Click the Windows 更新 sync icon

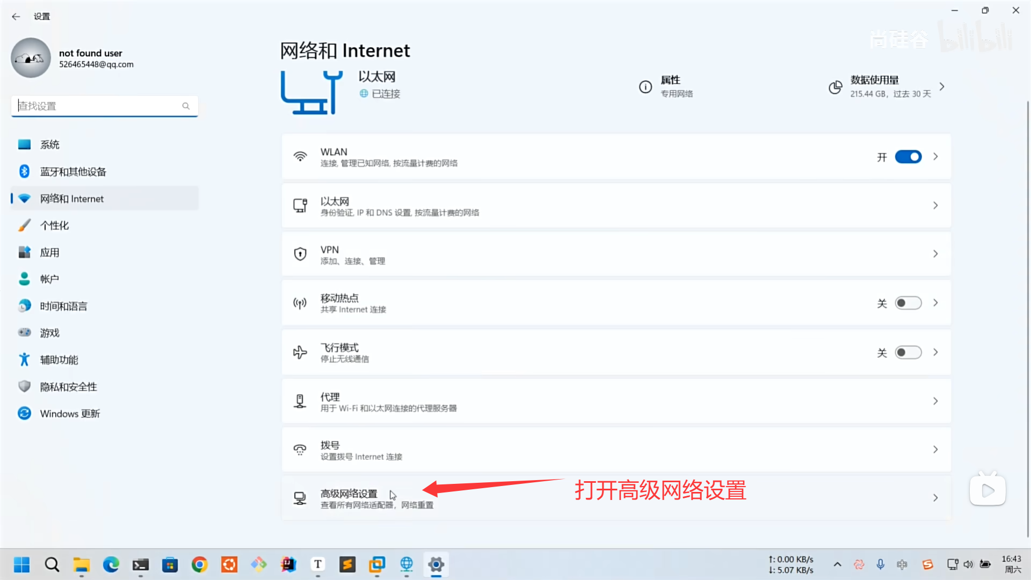coord(24,413)
